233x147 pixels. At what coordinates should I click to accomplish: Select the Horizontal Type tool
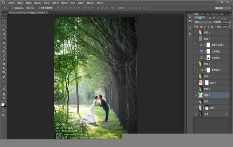[4, 81]
